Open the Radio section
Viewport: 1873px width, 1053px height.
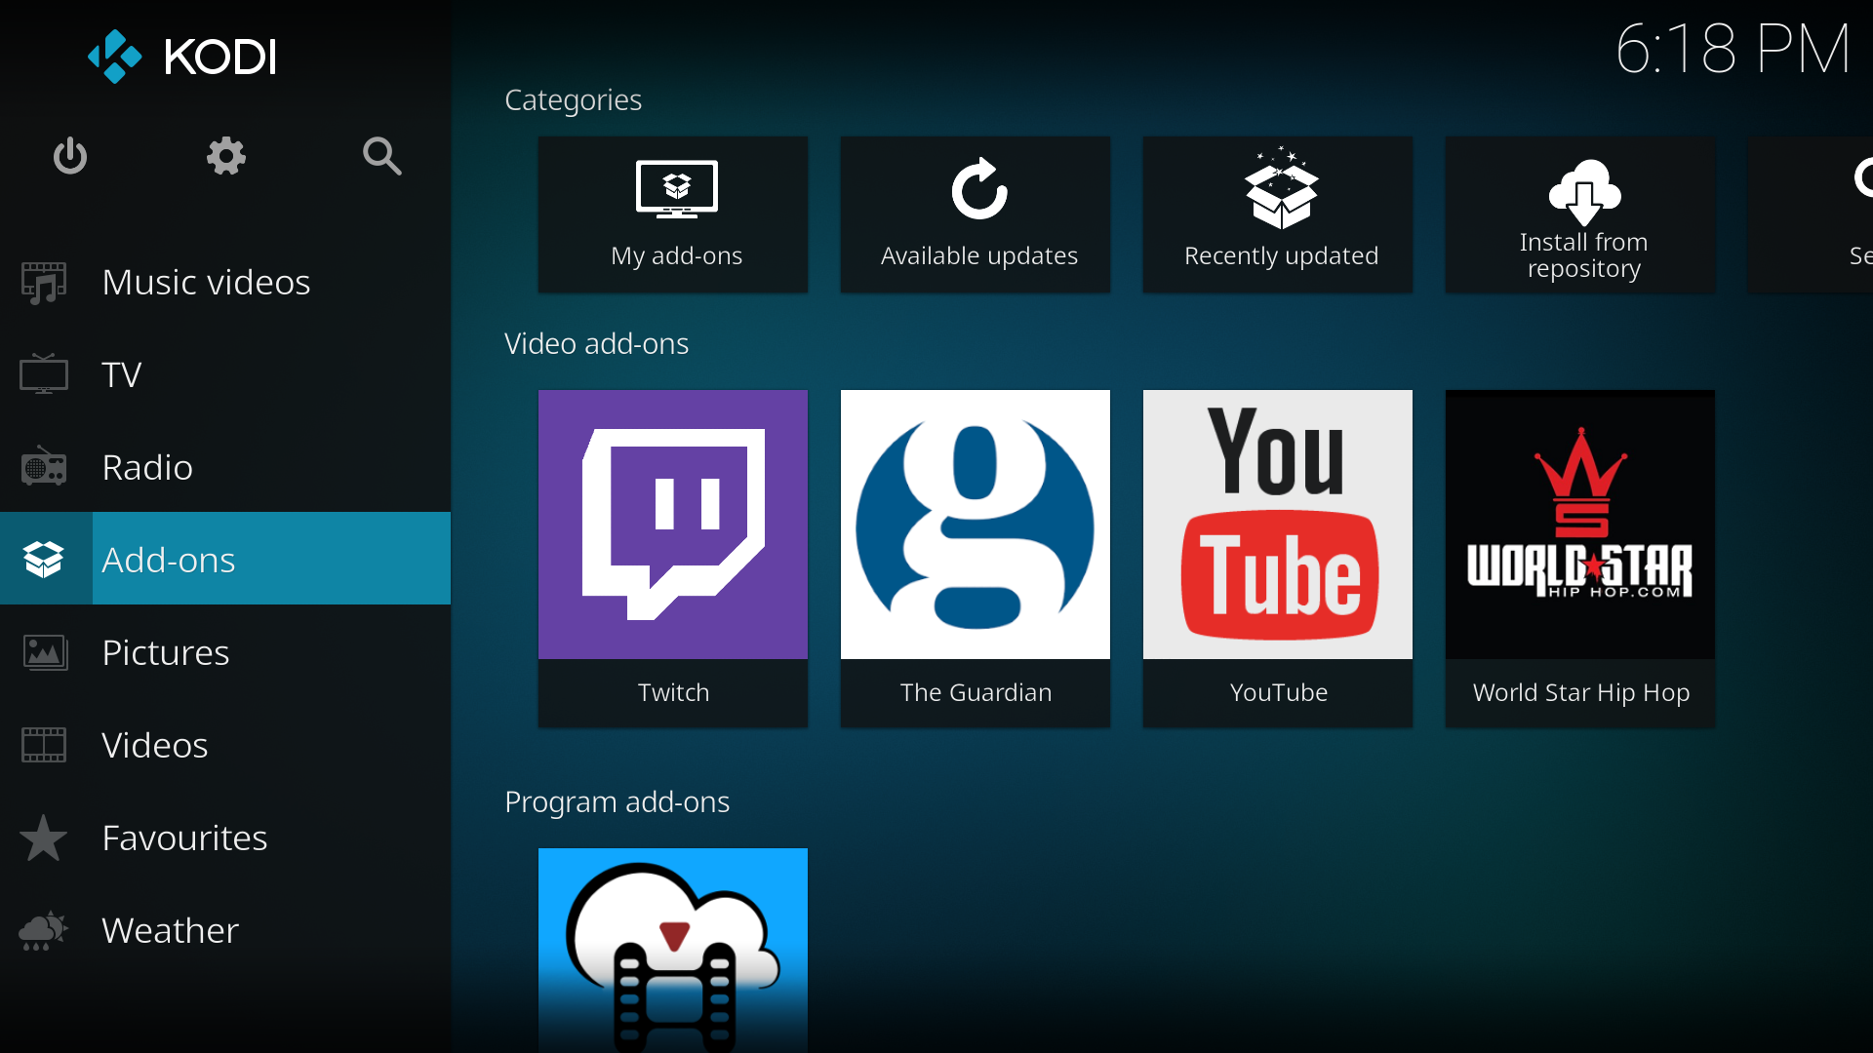[x=147, y=468]
